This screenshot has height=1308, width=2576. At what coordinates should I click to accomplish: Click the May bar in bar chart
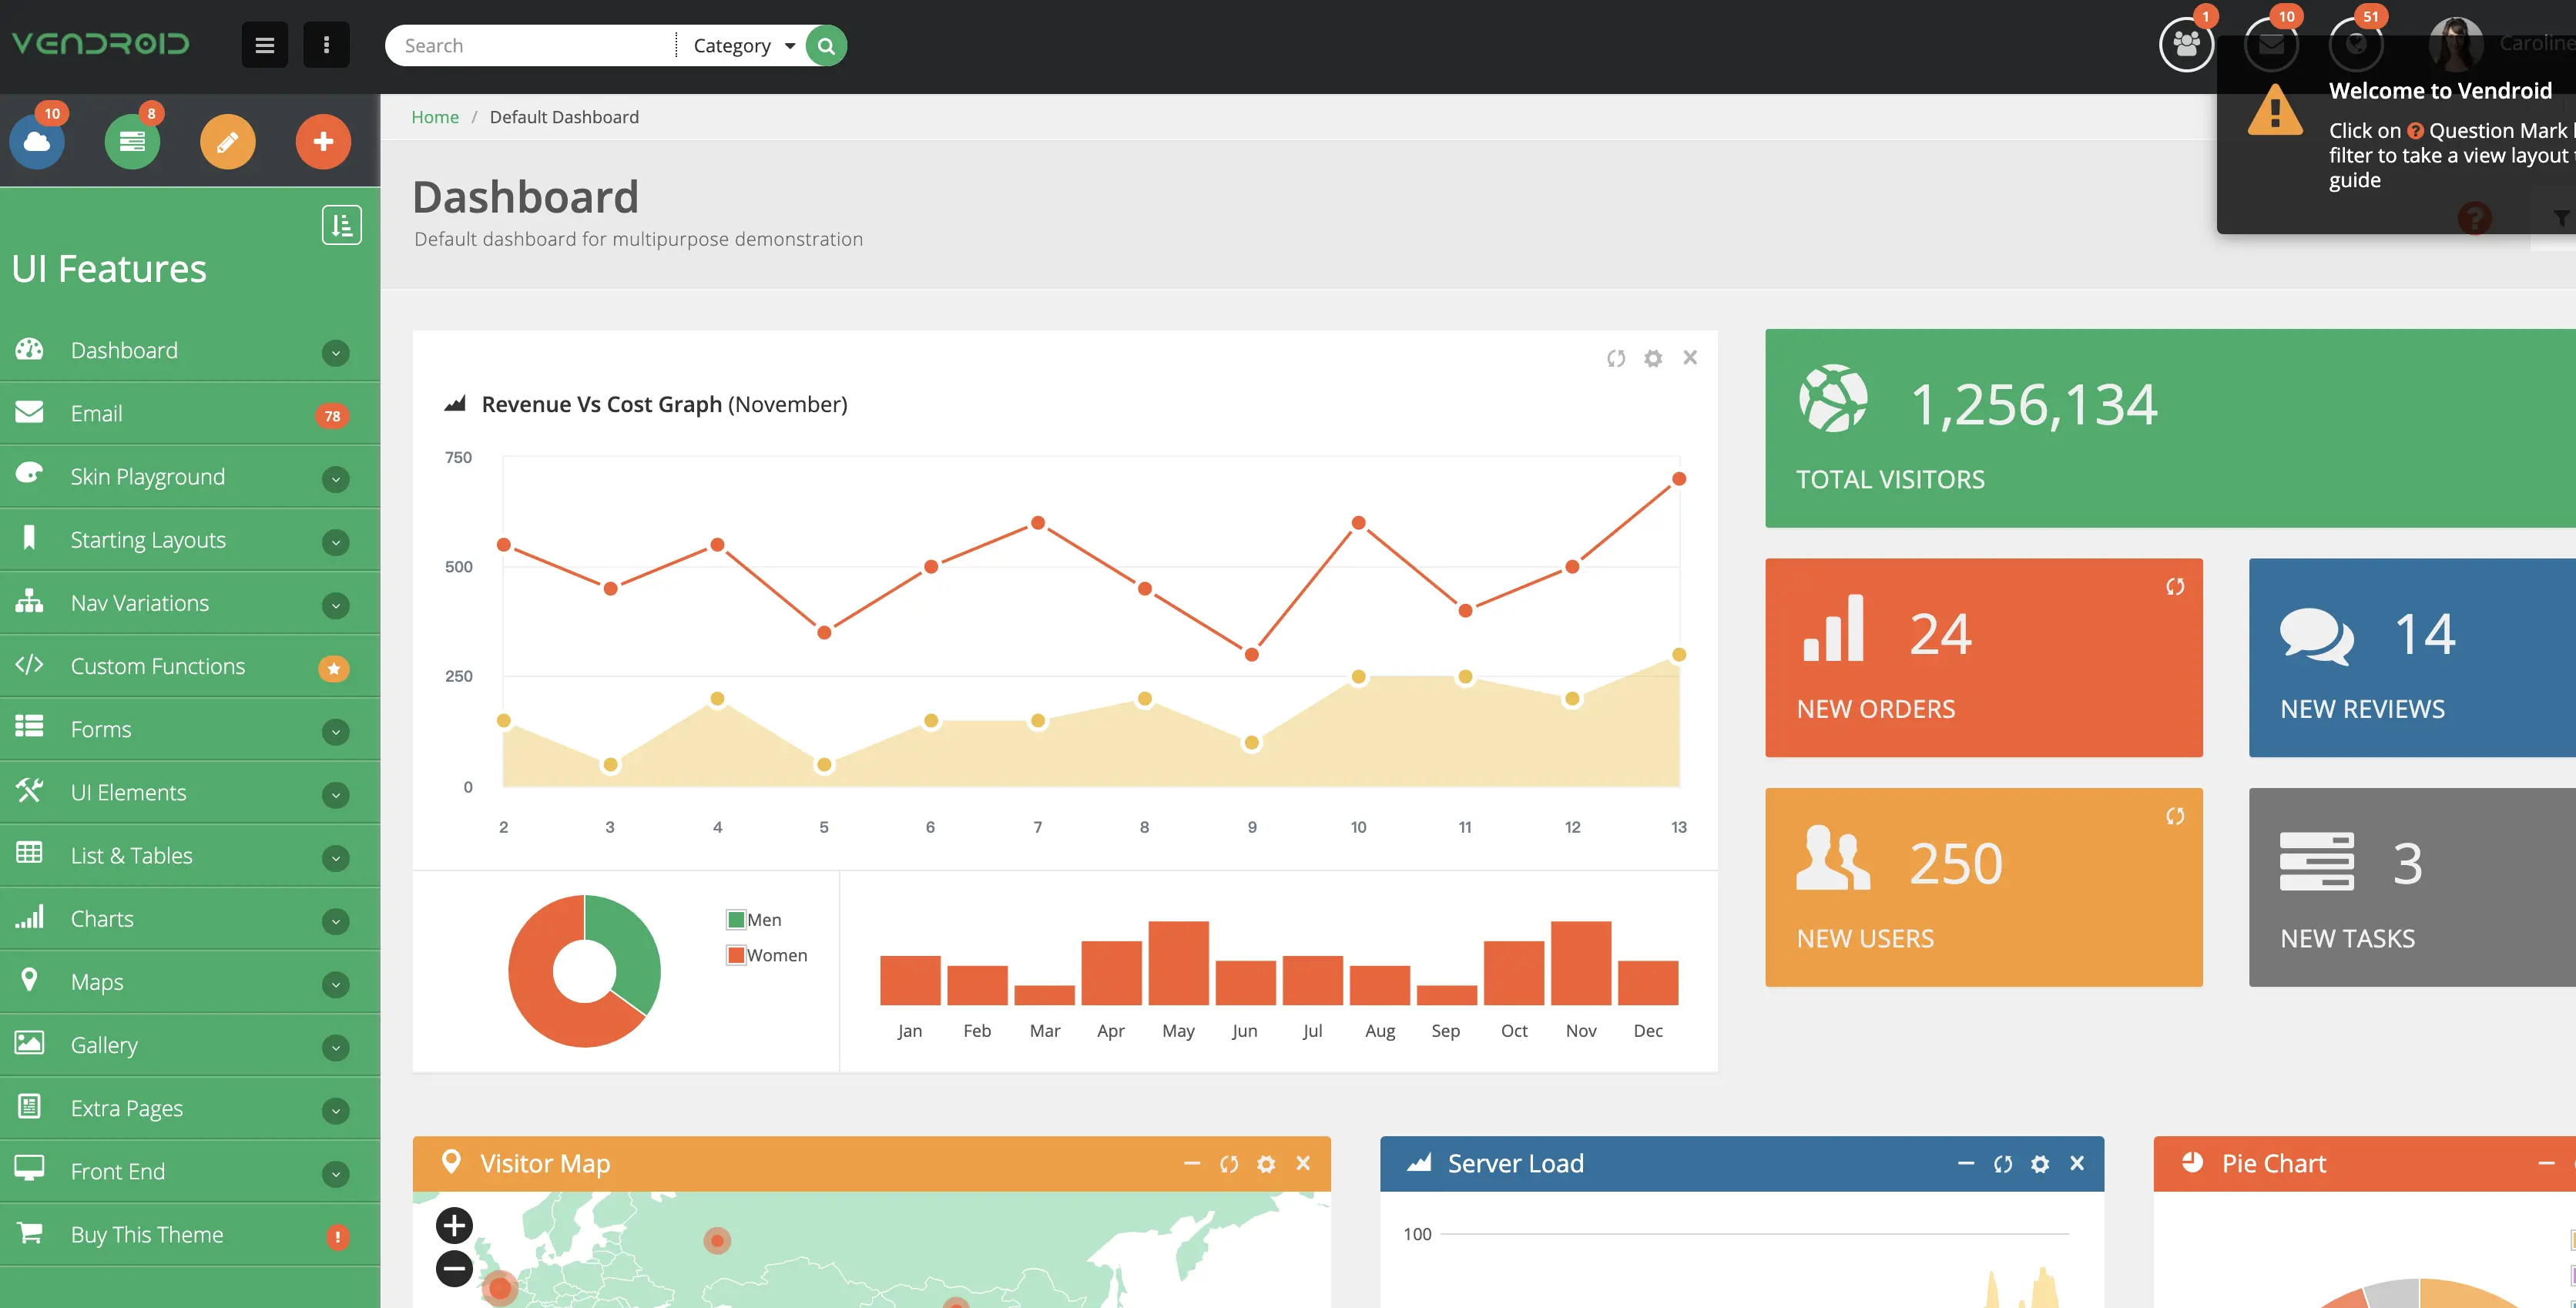[1178, 963]
